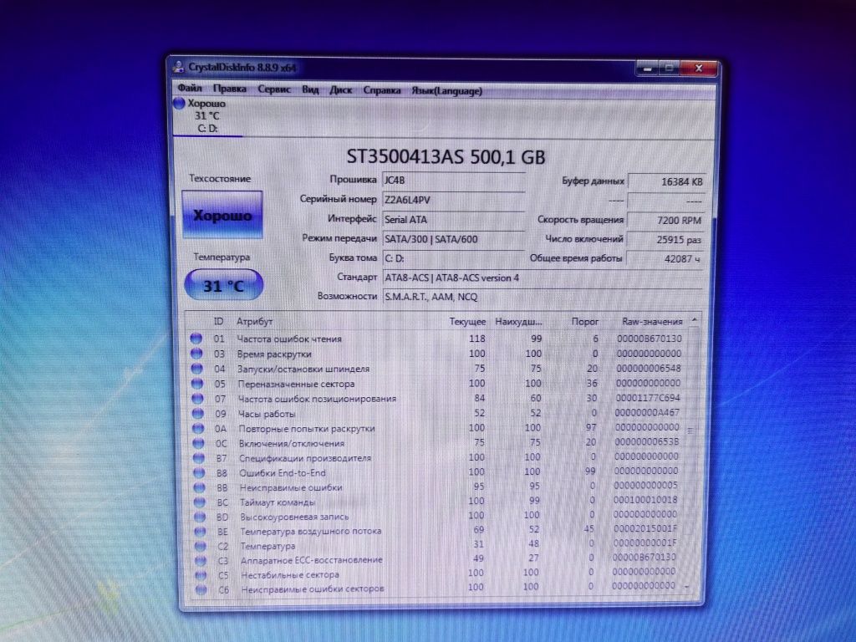The width and height of the screenshot is (856, 642).
Task: Click status icon of attribute BB row
Action: tap(199, 487)
